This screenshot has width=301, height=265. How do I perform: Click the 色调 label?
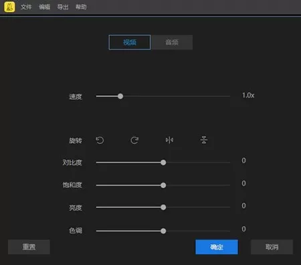click(76, 230)
